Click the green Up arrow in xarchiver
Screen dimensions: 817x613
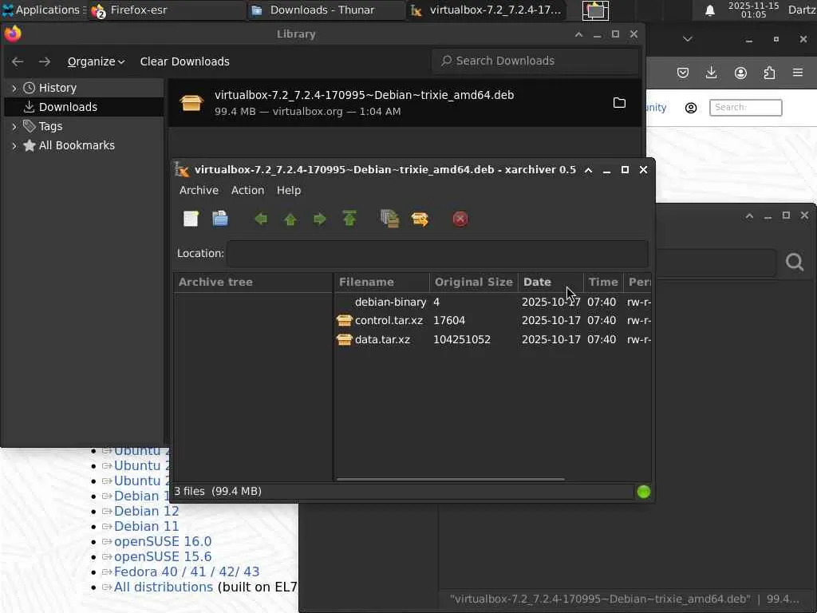pos(290,219)
